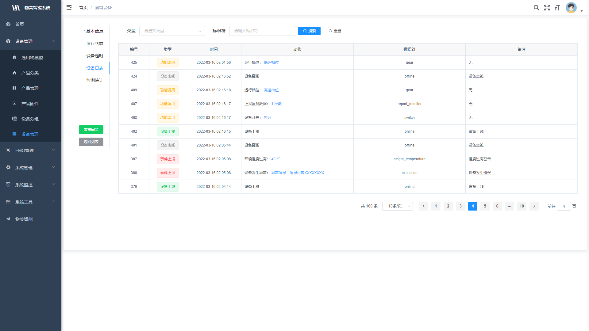Open the font size setting icon

557,8
